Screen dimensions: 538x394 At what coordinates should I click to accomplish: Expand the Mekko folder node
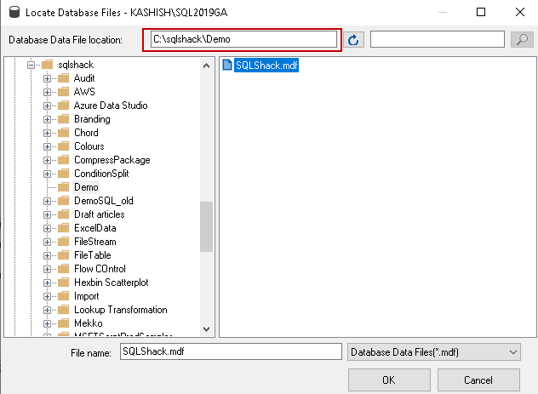[x=48, y=323]
